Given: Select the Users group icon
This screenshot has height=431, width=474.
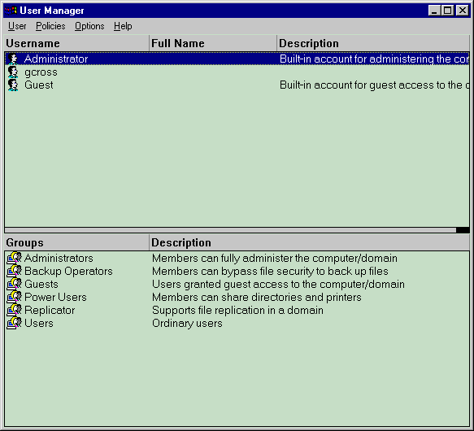Looking at the screenshot, I should click(x=14, y=323).
